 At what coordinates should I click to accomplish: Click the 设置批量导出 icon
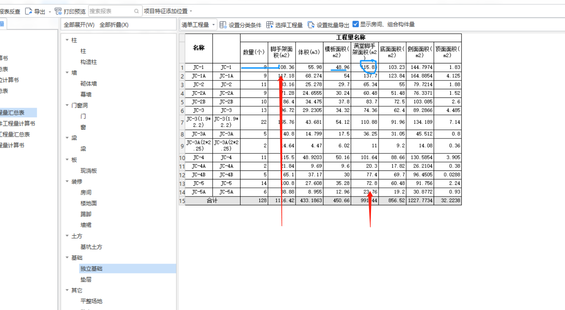pos(311,25)
